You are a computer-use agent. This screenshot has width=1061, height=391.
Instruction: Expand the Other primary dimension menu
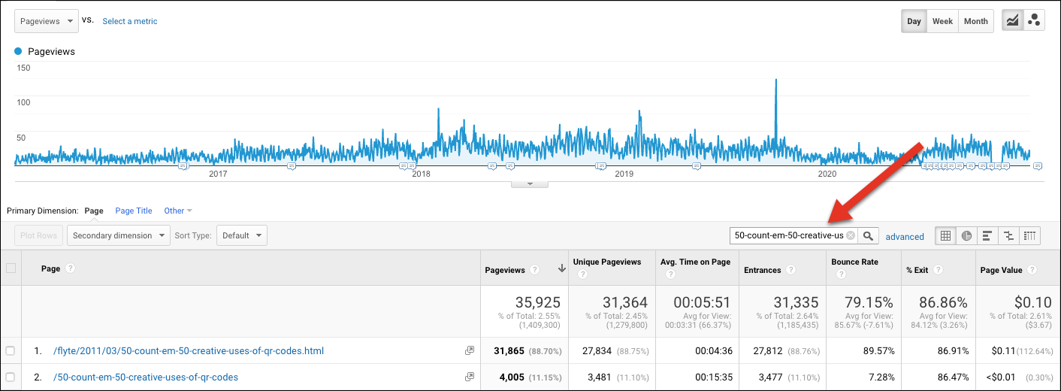[178, 211]
